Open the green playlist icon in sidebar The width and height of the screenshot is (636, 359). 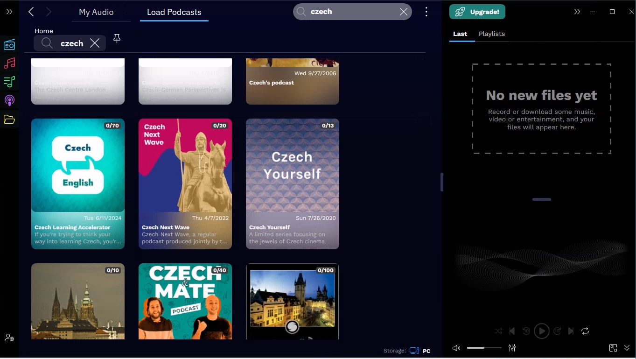pyautogui.click(x=9, y=82)
